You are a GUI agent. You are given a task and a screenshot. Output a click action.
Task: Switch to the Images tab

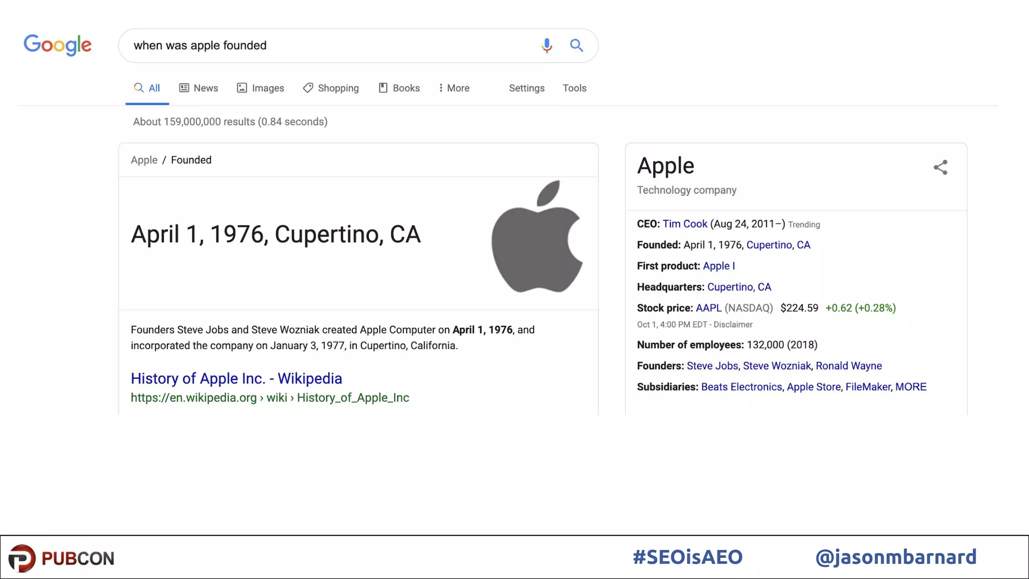[x=261, y=88]
